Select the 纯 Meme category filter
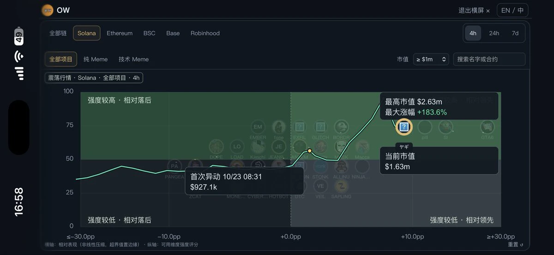554x255 pixels. (96, 59)
